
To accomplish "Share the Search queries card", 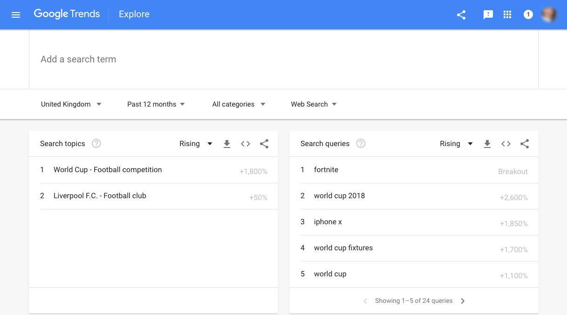I will click(525, 144).
